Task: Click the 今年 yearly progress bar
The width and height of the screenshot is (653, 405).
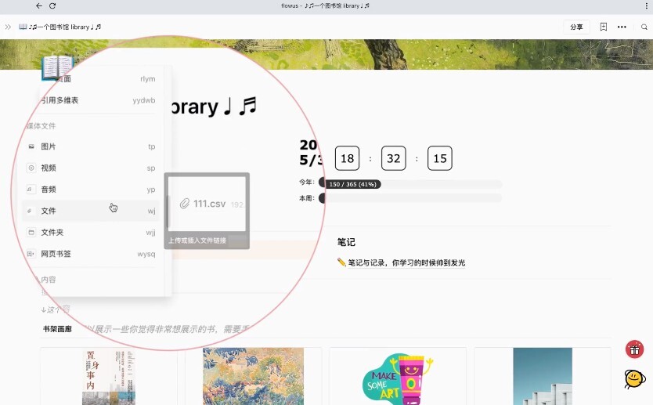Action: pos(411,184)
